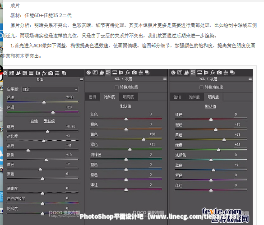The width and height of the screenshot is (264, 225).
Task: Click 黄色 saturation slider handle at +50
Action: tap(144, 139)
